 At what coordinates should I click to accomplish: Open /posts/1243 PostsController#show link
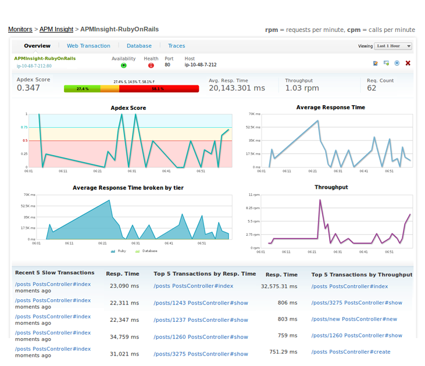tap(201, 303)
